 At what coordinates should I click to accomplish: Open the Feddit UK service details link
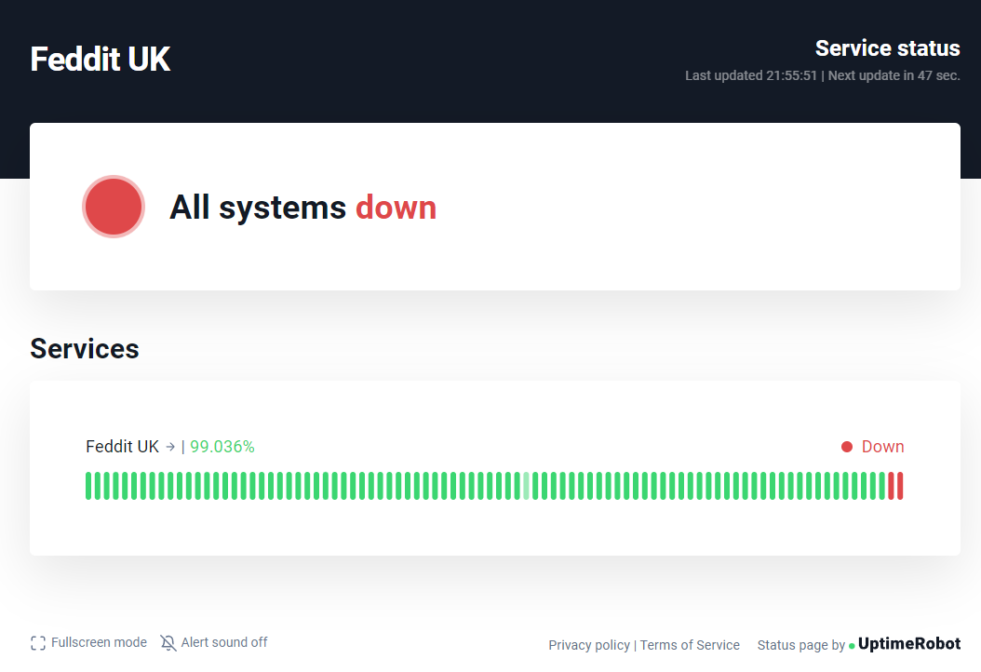point(122,447)
